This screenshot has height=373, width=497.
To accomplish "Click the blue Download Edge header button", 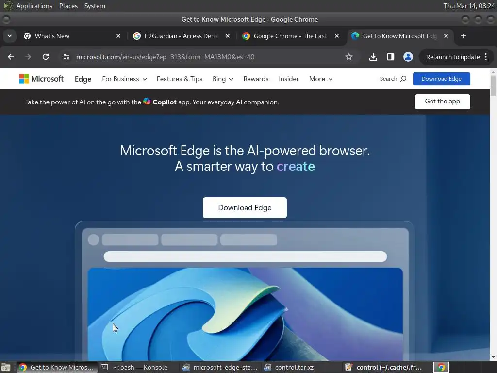I will coord(441,79).
